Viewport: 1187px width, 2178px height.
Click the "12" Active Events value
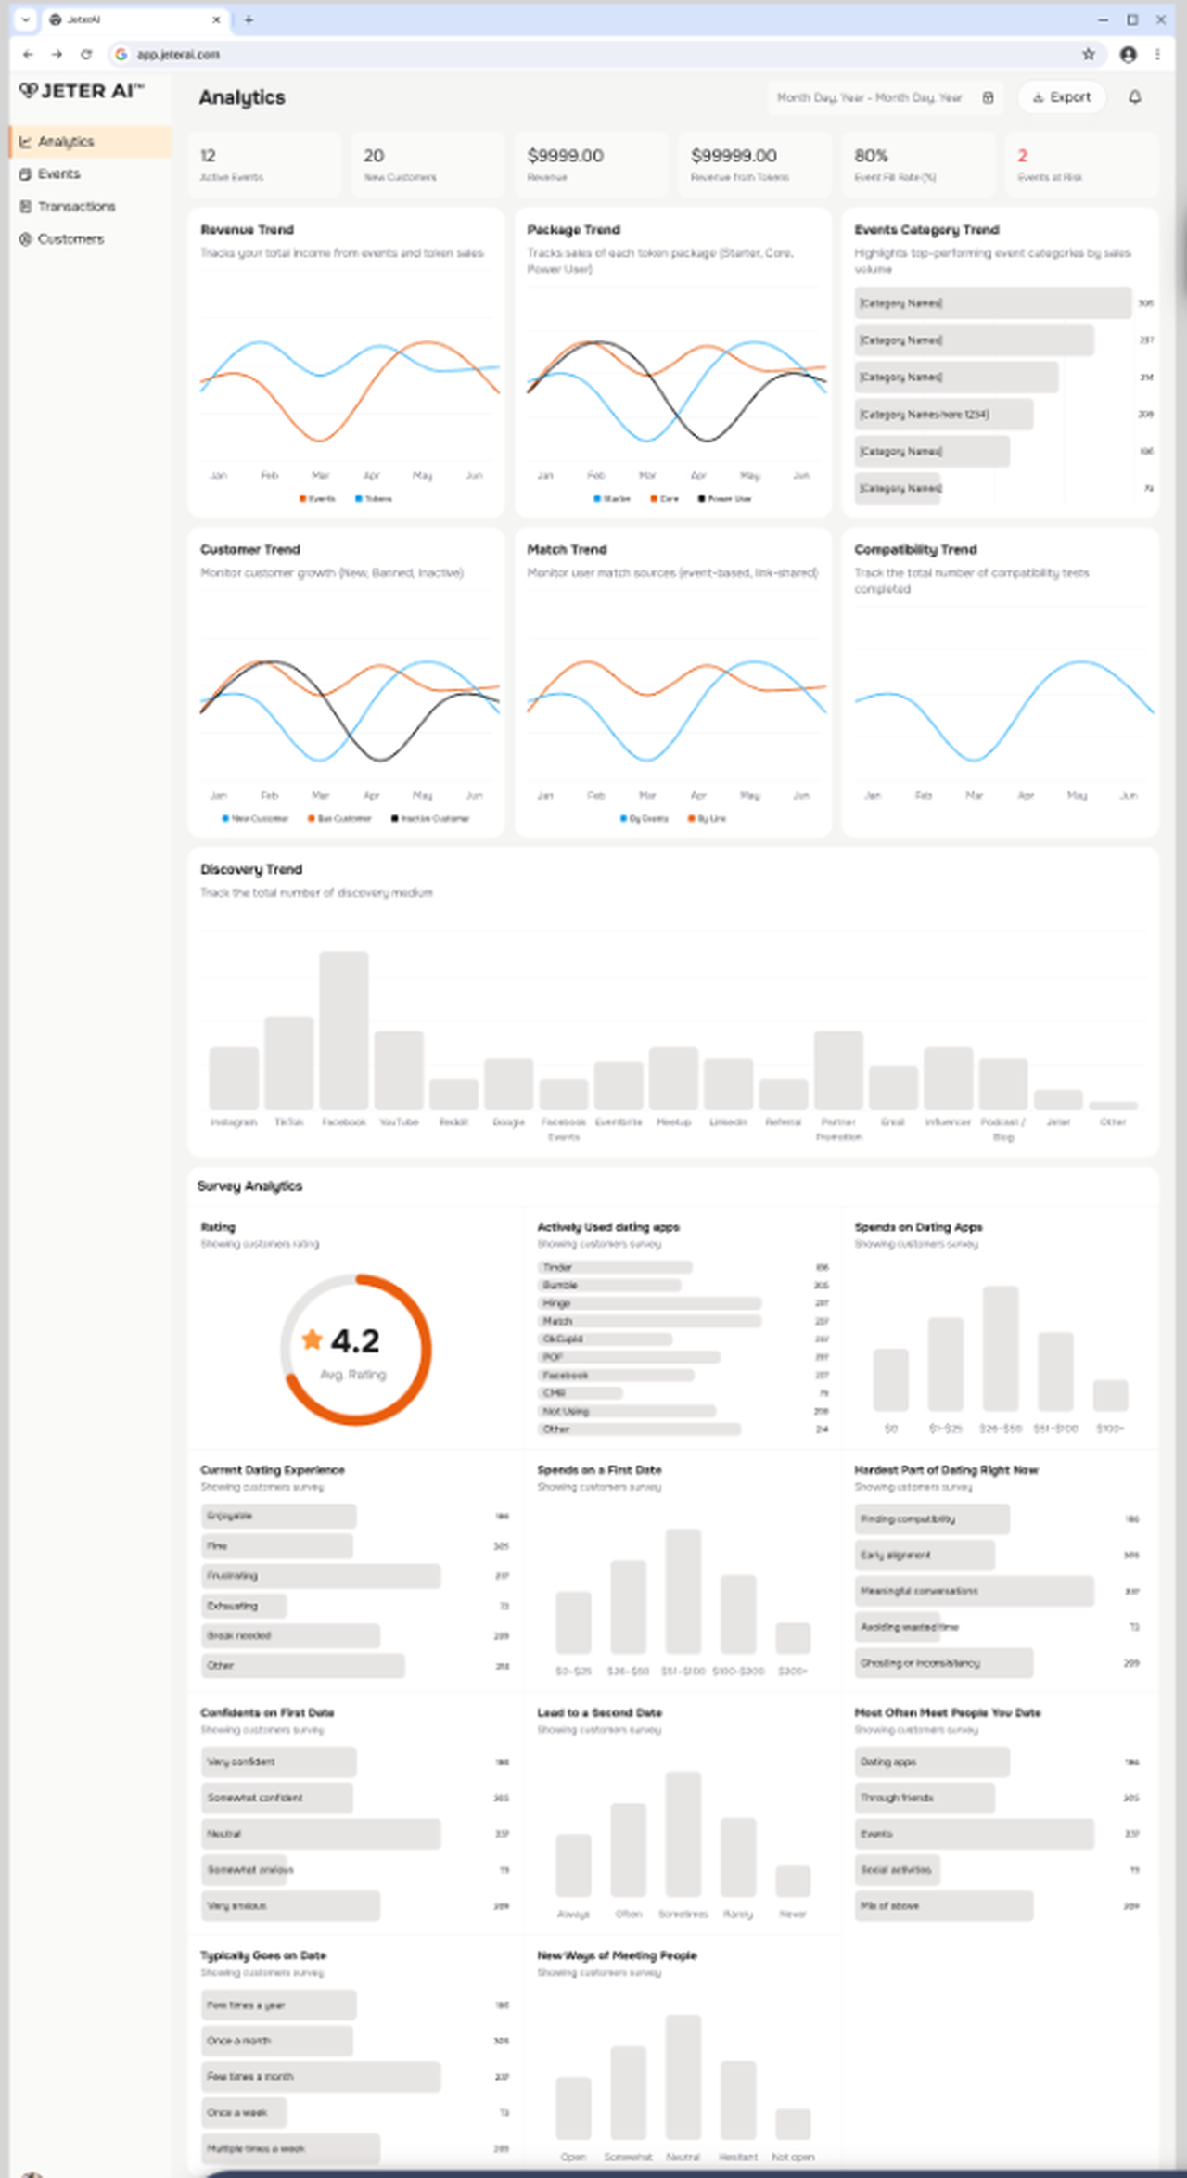point(208,156)
